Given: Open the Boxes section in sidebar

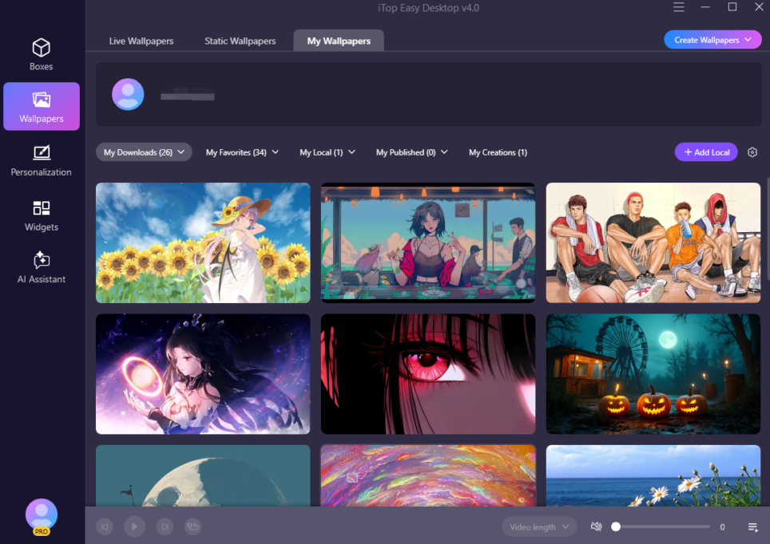Looking at the screenshot, I should pyautogui.click(x=42, y=54).
